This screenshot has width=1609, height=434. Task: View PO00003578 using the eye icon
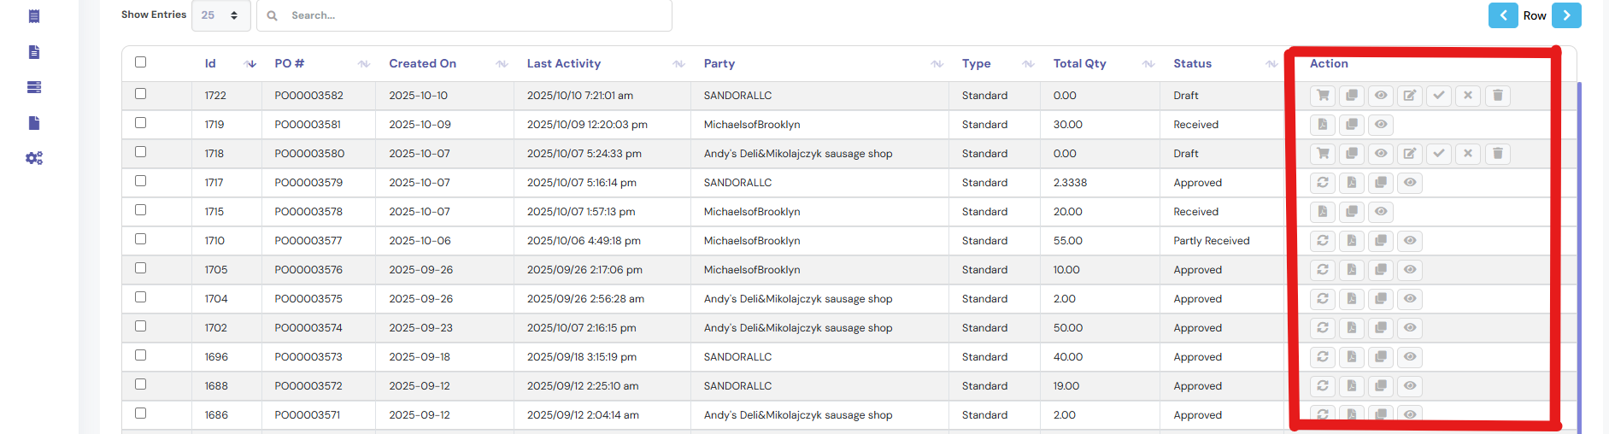click(x=1381, y=212)
